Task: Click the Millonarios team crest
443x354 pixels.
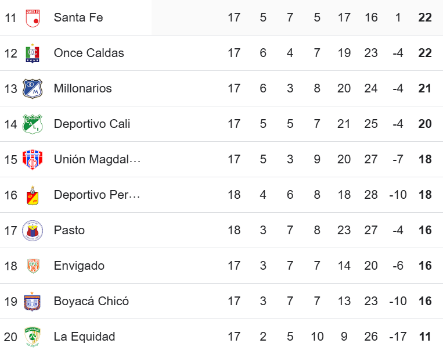Action: (x=33, y=89)
